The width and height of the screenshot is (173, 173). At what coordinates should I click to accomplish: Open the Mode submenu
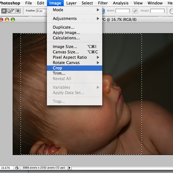[74, 10]
